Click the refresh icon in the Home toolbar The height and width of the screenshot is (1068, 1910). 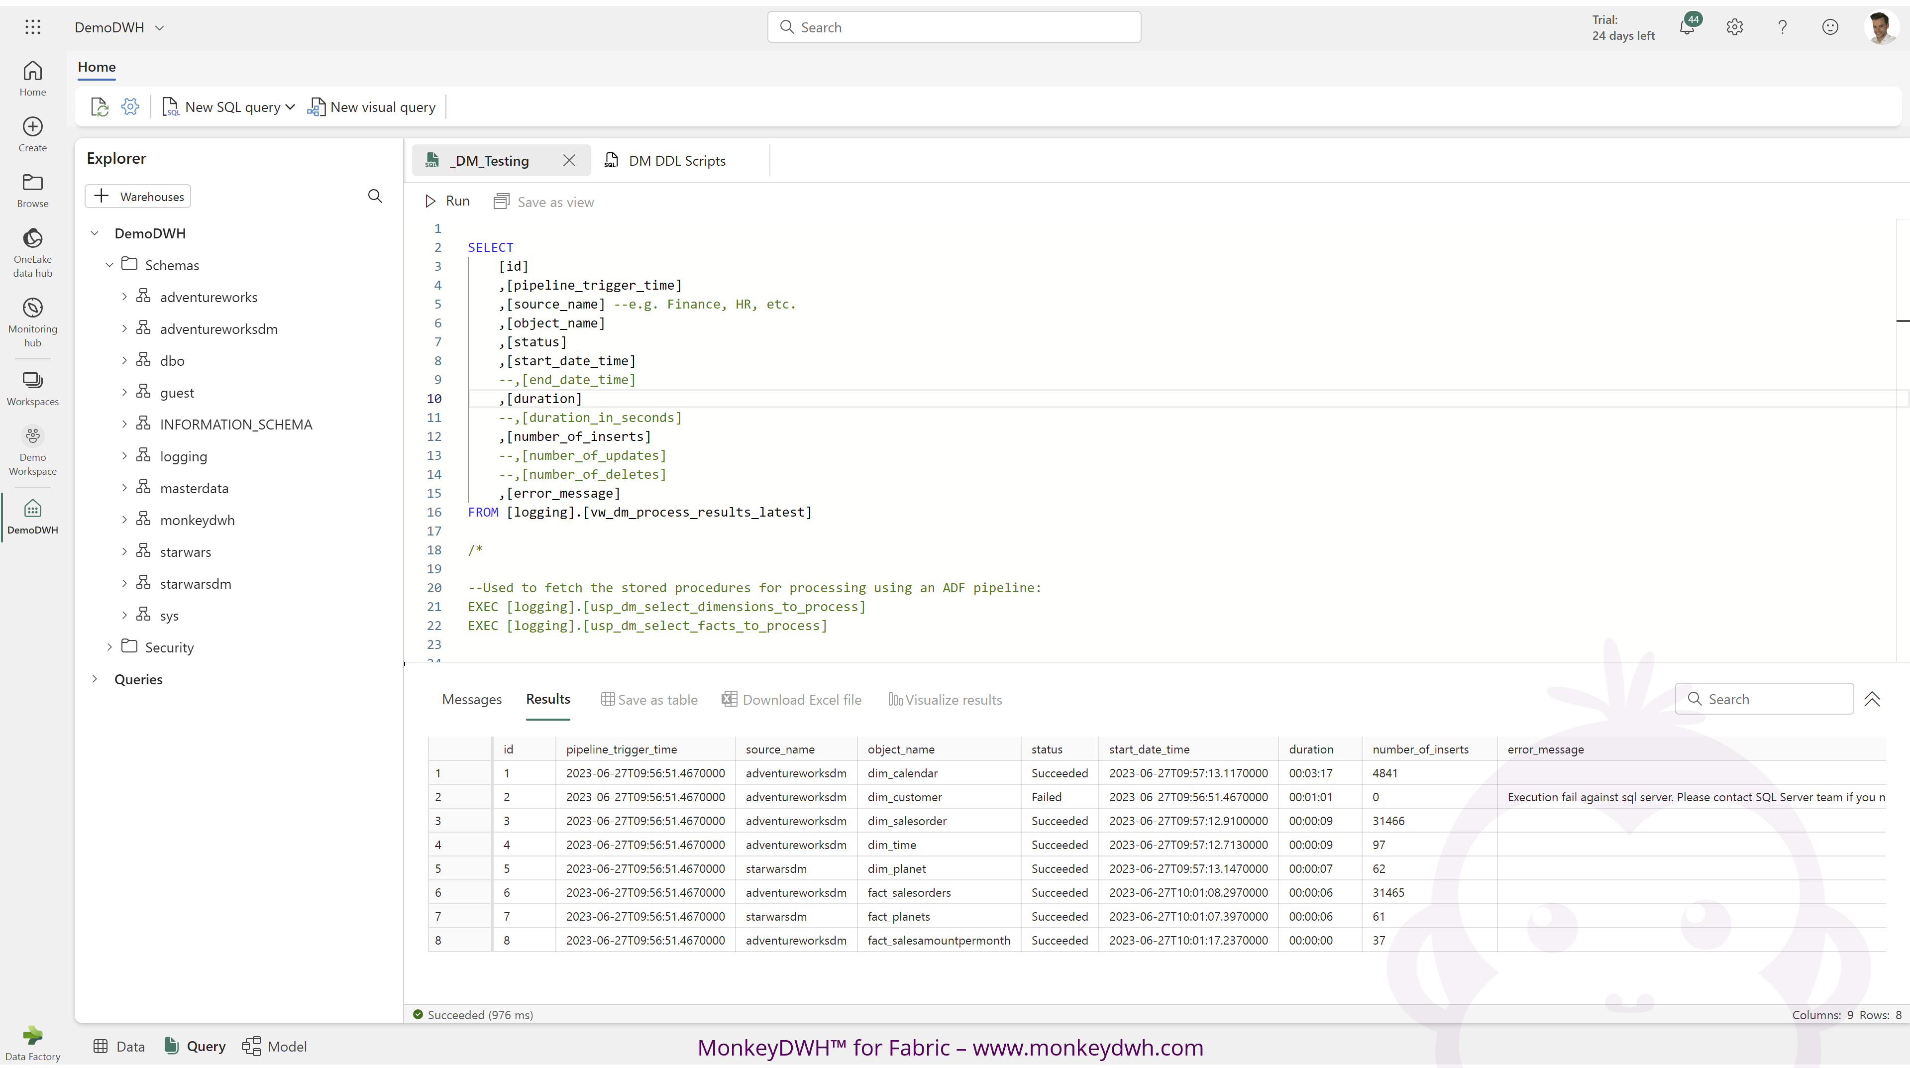click(100, 107)
